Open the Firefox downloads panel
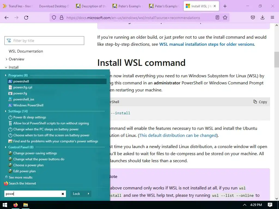 [262, 18]
